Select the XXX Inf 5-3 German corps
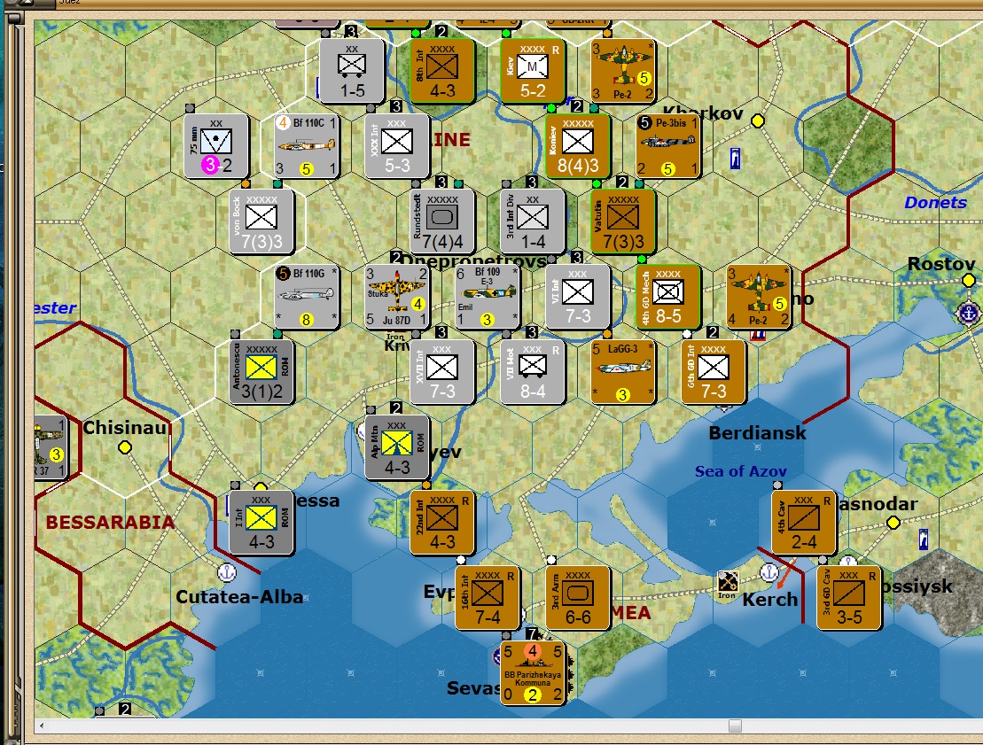Screen dimensions: 983x745 397,146
